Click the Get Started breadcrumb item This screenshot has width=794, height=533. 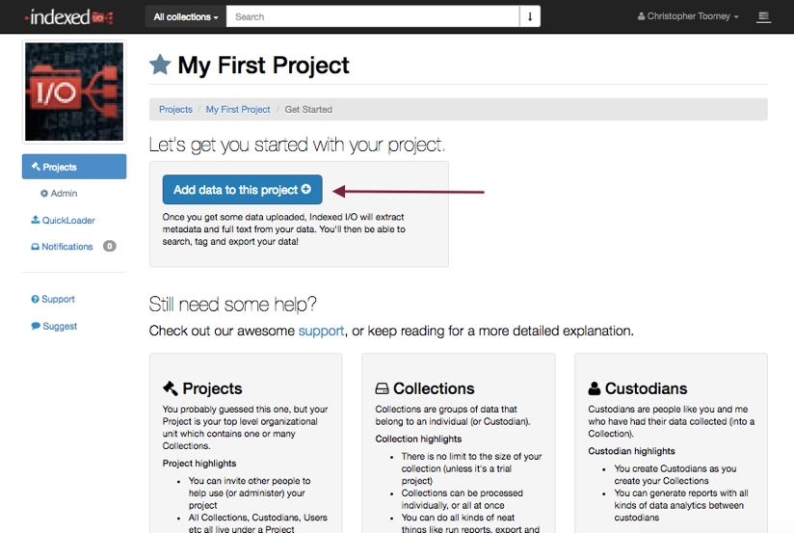pos(308,110)
